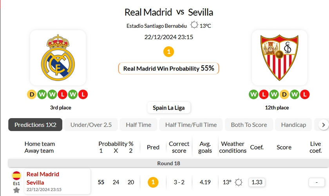The height and width of the screenshot is (196, 329).
Task: Click the weather sun icon near 13°C
Action: point(194,26)
